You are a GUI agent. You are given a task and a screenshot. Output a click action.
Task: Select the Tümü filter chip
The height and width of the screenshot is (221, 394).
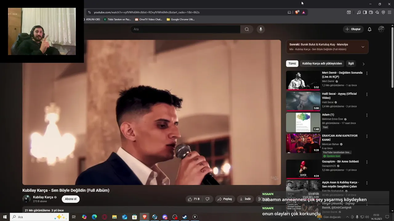pos(292,64)
